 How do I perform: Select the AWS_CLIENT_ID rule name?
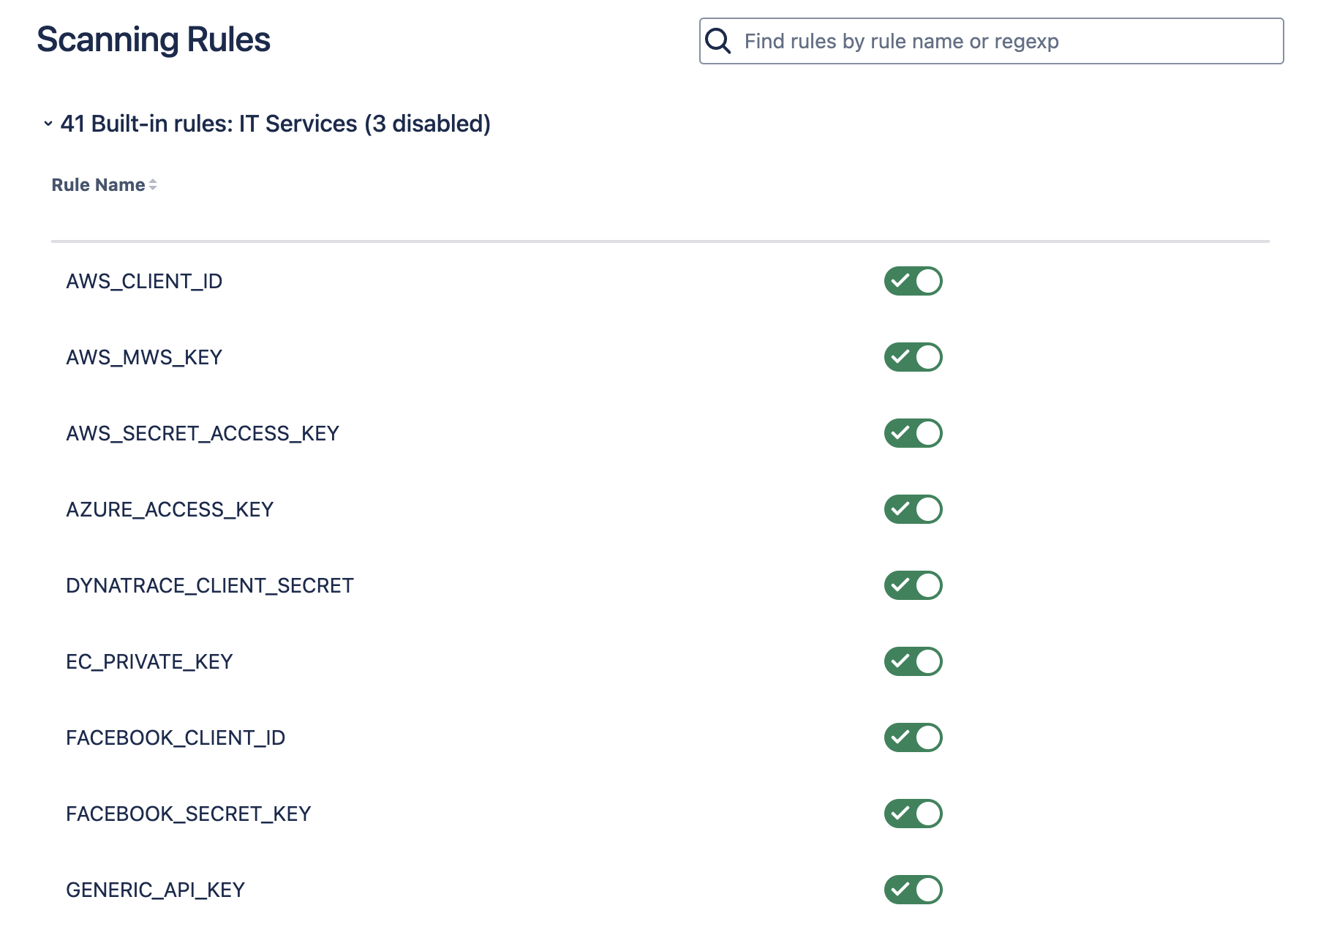click(144, 281)
